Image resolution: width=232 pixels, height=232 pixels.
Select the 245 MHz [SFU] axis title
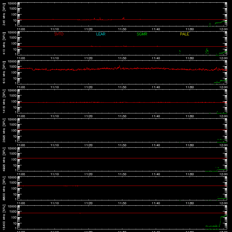pos(4,14)
